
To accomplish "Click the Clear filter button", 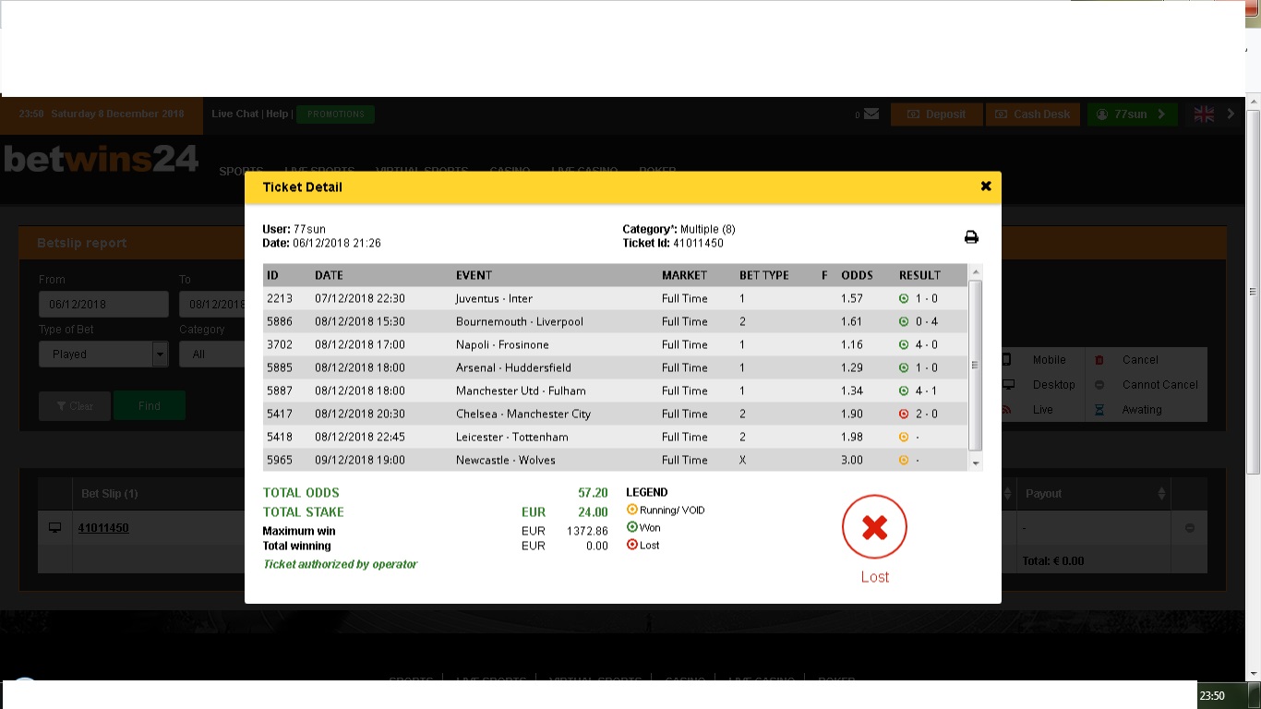I will pos(74,406).
